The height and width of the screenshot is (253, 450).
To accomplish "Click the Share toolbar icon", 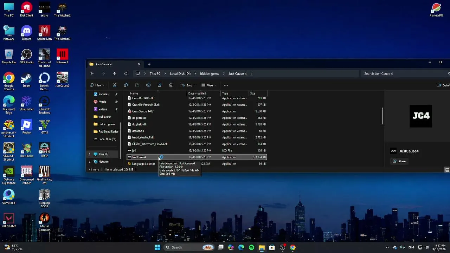I will (x=160, y=85).
